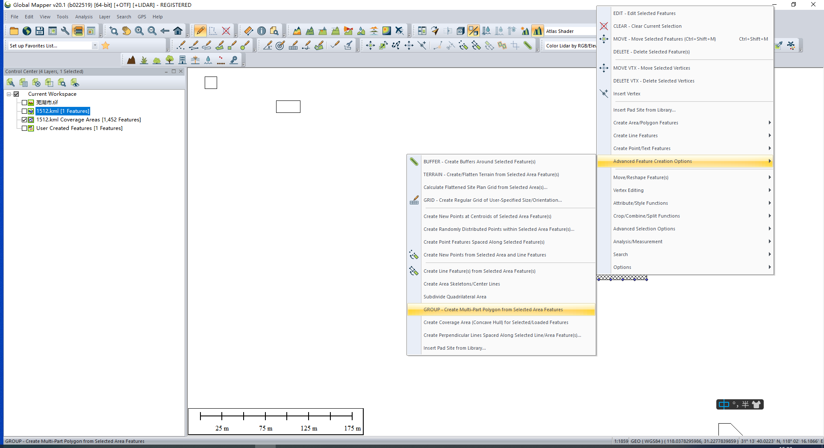
Task: Click the yellow favorites star icon
Action: coord(106,45)
